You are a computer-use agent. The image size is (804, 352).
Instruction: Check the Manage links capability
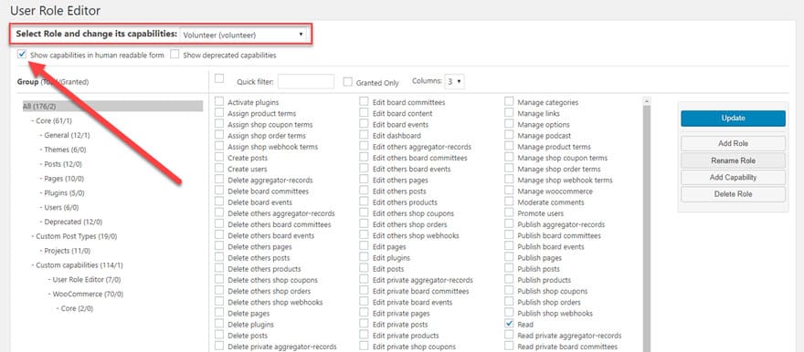click(509, 113)
